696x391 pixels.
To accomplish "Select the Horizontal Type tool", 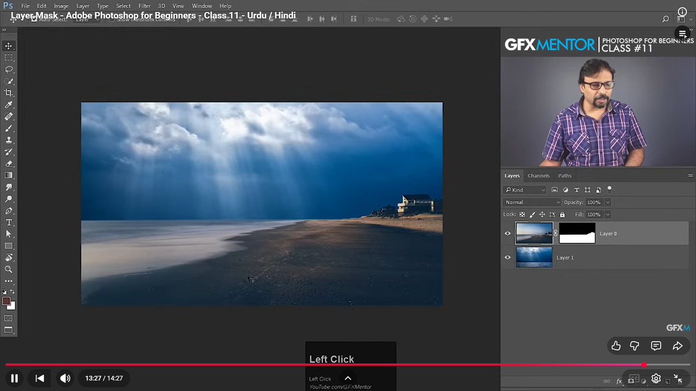I will (9, 222).
